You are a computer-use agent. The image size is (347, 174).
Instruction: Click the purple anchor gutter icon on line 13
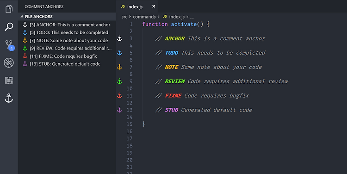[x=119, y=110]
